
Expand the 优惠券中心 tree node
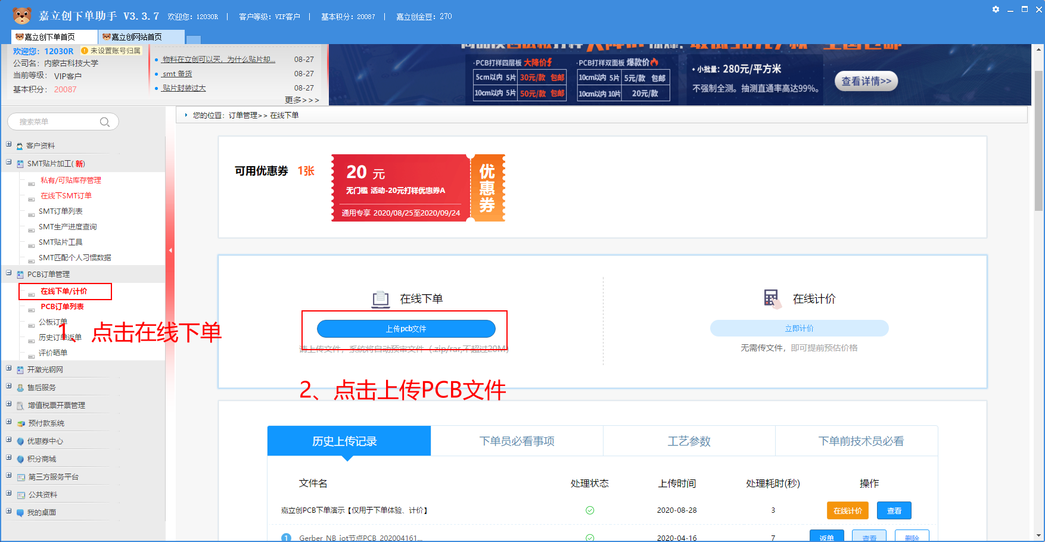tap(9, 440)
